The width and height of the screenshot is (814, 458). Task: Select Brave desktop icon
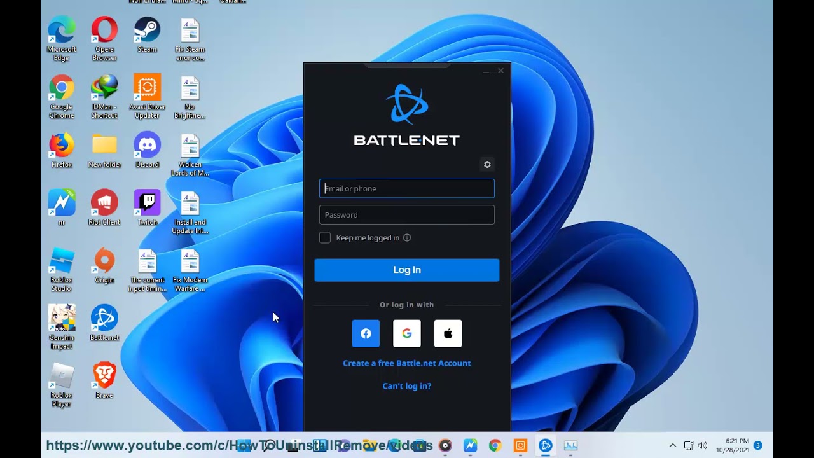(x=104, y=381)
